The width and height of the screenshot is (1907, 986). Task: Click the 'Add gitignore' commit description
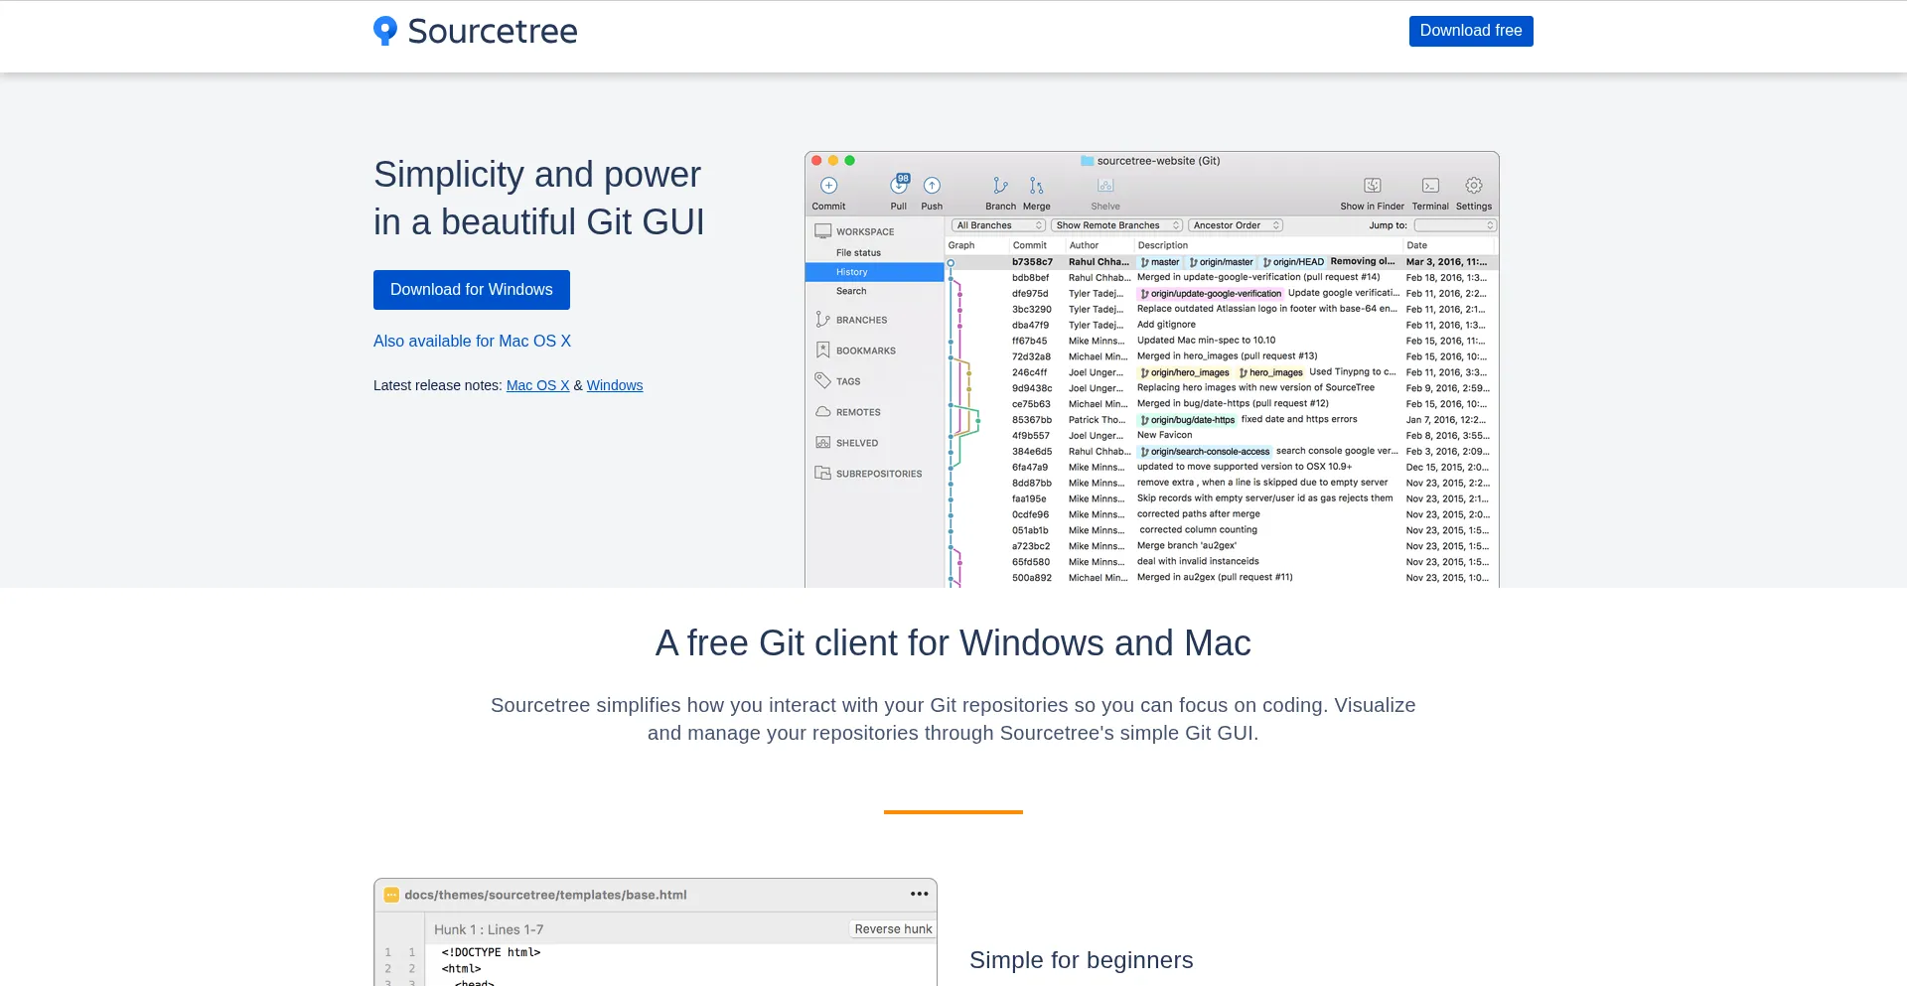pos(1166,325)
